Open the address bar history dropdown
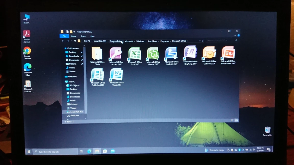Image resolution: width=294 pixels, height=165 pixels. click(x=200, y=41)
